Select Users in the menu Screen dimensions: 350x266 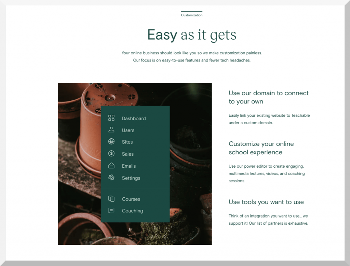[x=128, y=130]
